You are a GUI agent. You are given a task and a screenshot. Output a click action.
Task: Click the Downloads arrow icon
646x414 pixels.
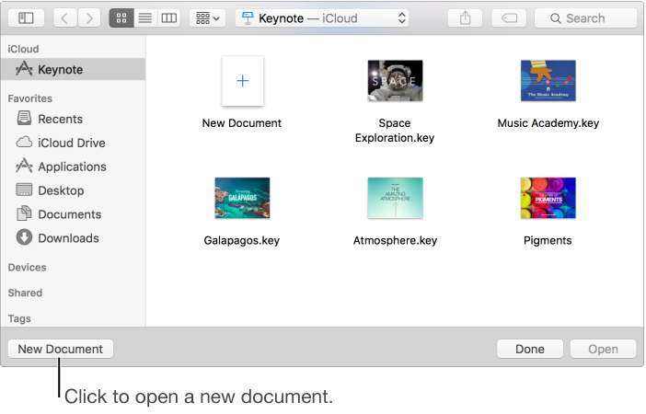click(24, 237)
